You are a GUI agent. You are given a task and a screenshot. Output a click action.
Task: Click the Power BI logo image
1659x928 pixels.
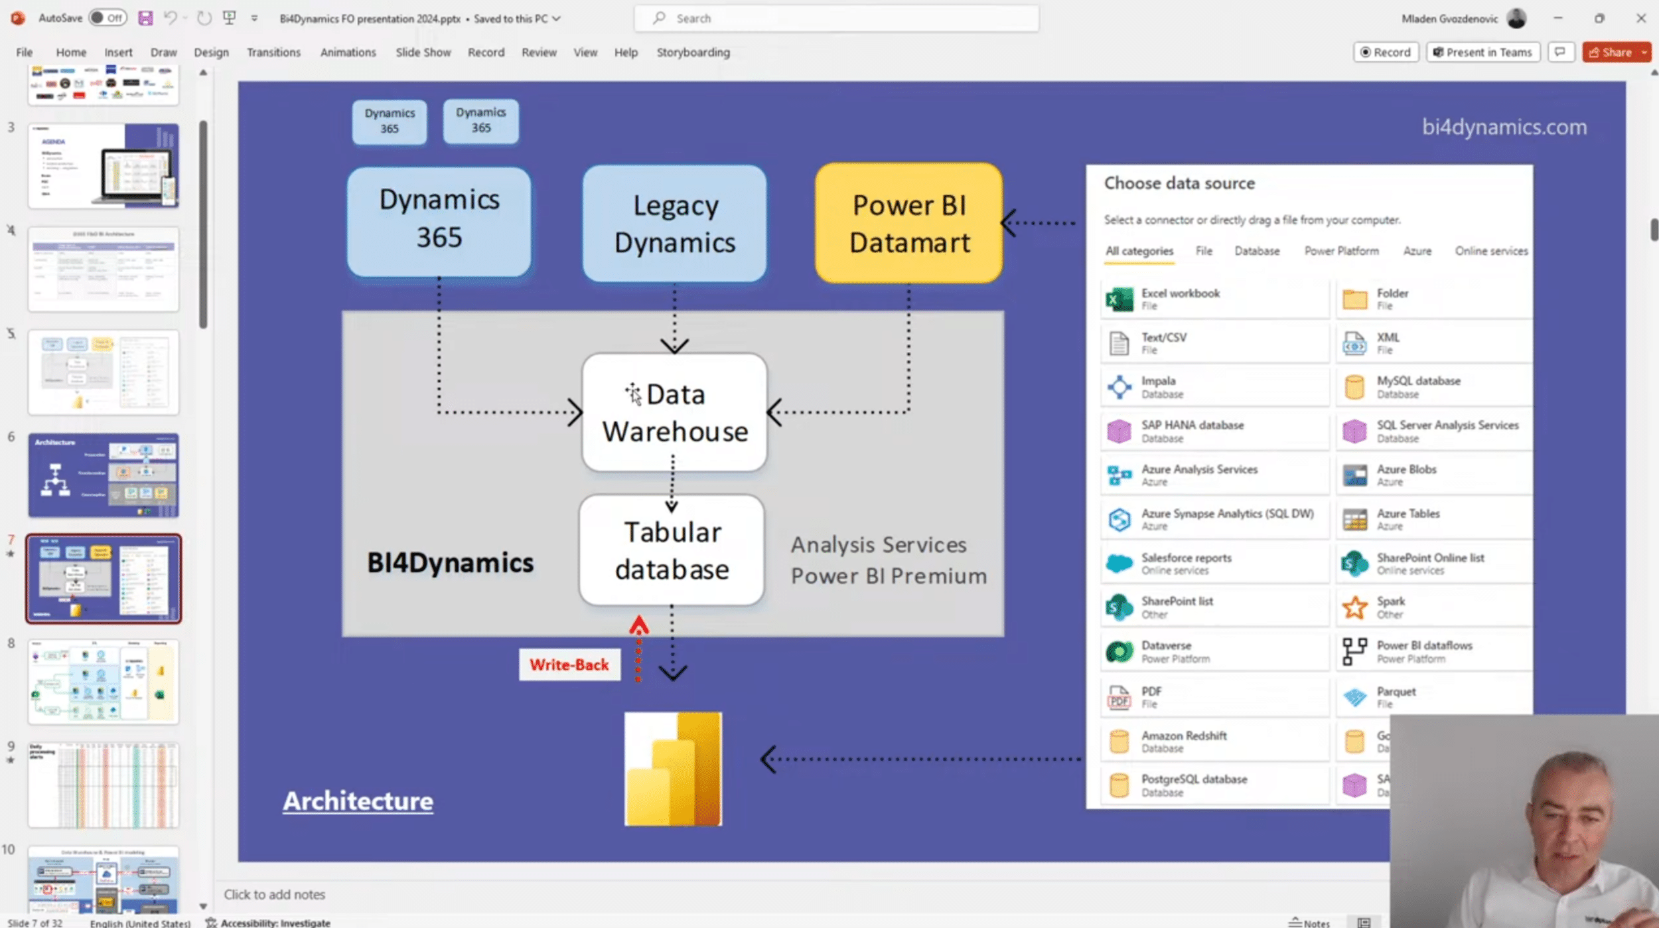click(x=673, y=769)
